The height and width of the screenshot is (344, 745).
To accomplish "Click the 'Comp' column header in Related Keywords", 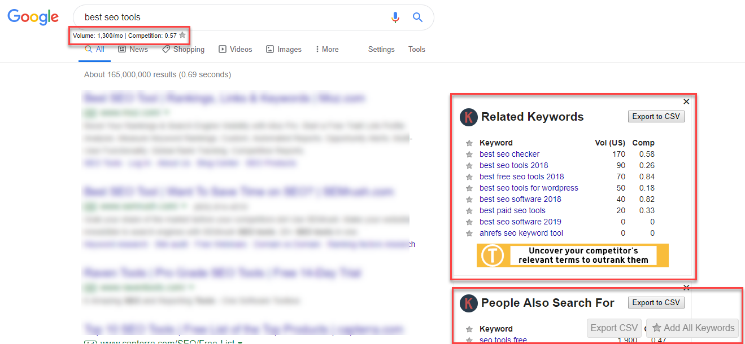I will [643, 143].
